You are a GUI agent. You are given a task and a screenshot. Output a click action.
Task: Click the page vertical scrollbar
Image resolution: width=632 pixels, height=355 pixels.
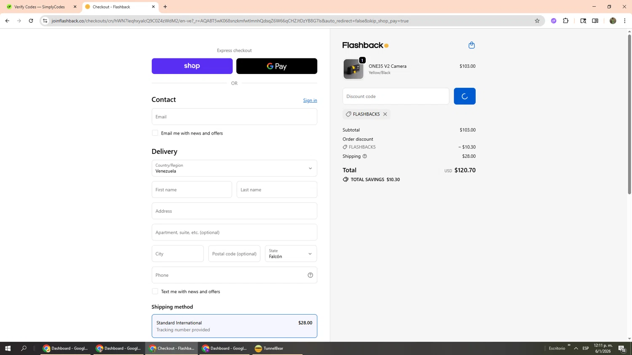pyautogui.click(x=629, y=114)
